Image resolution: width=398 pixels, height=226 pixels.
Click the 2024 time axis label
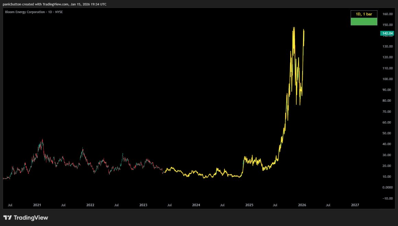[196, 205]
